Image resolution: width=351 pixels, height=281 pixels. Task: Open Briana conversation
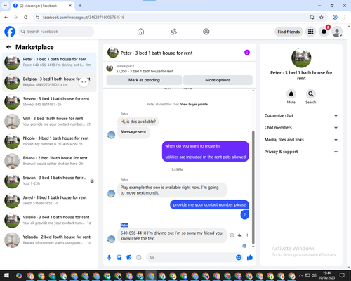[x=49, y=161]
